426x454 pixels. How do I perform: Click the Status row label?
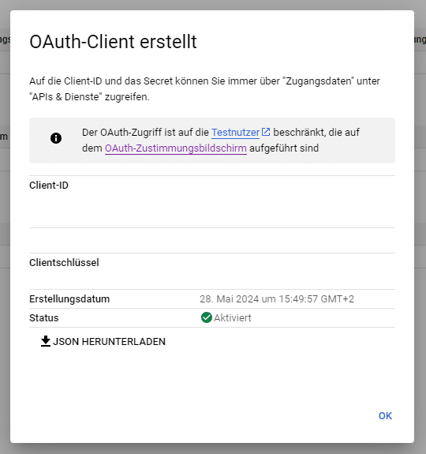coord(44,318)
